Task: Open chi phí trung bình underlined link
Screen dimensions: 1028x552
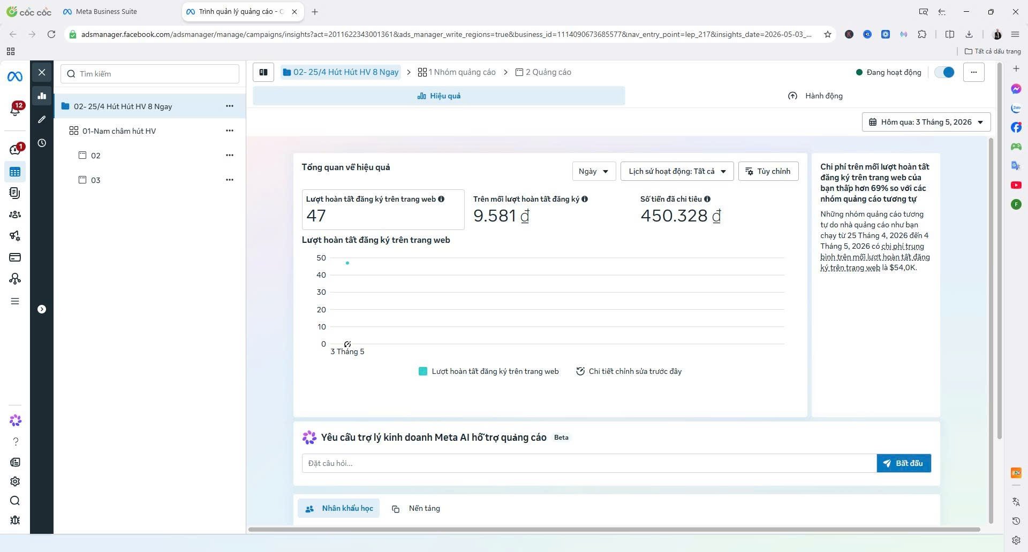Action: pos(875,257)
